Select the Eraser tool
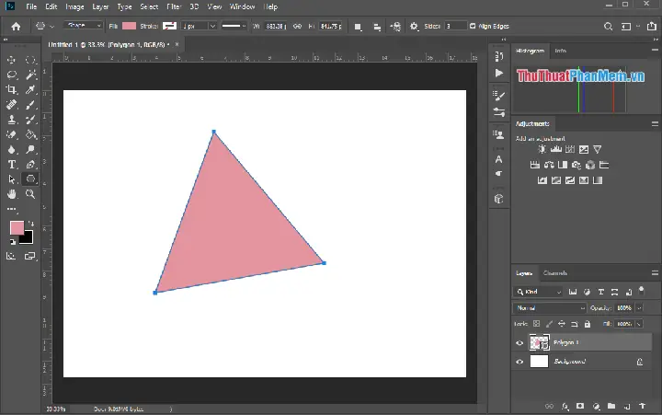The width and height of the screenshot is (662, 415). [x=11, y=134]
